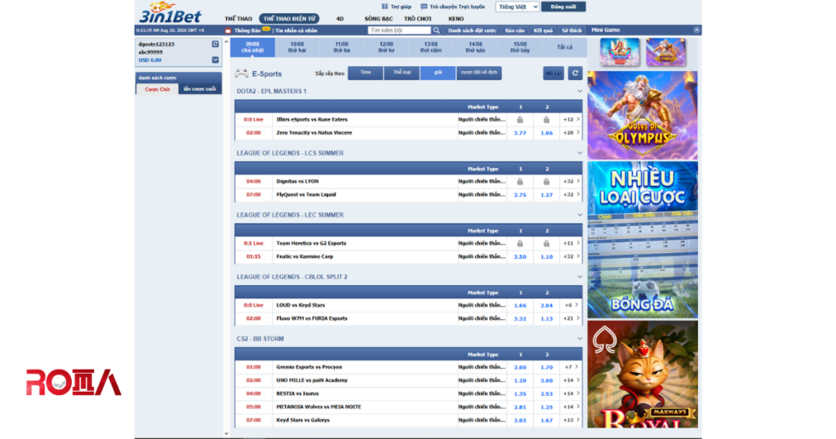Open the TRÒ CHƠI menu
The width and height of the screenshot is (836, 439).
(417, 19)
